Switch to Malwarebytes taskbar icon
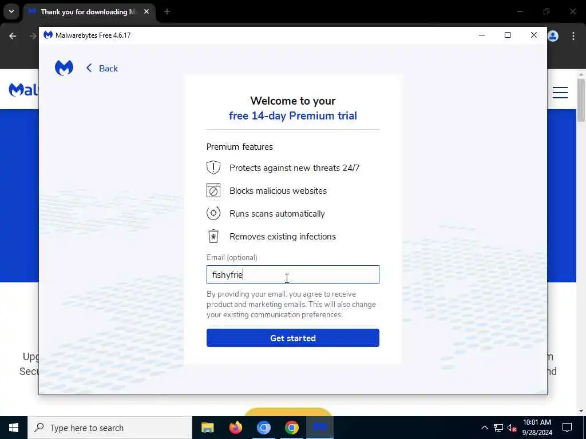Image resolution: width=586 pixels, height=439 pixels. (320, 428)
